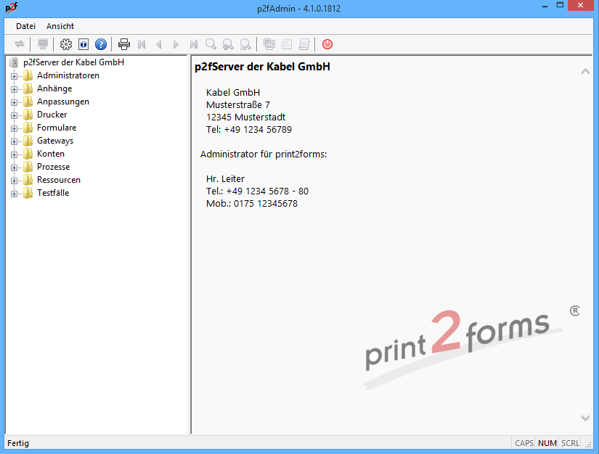Open the Ansicht menu
Viewport: 599px width, 454px height.
point(60,26)
